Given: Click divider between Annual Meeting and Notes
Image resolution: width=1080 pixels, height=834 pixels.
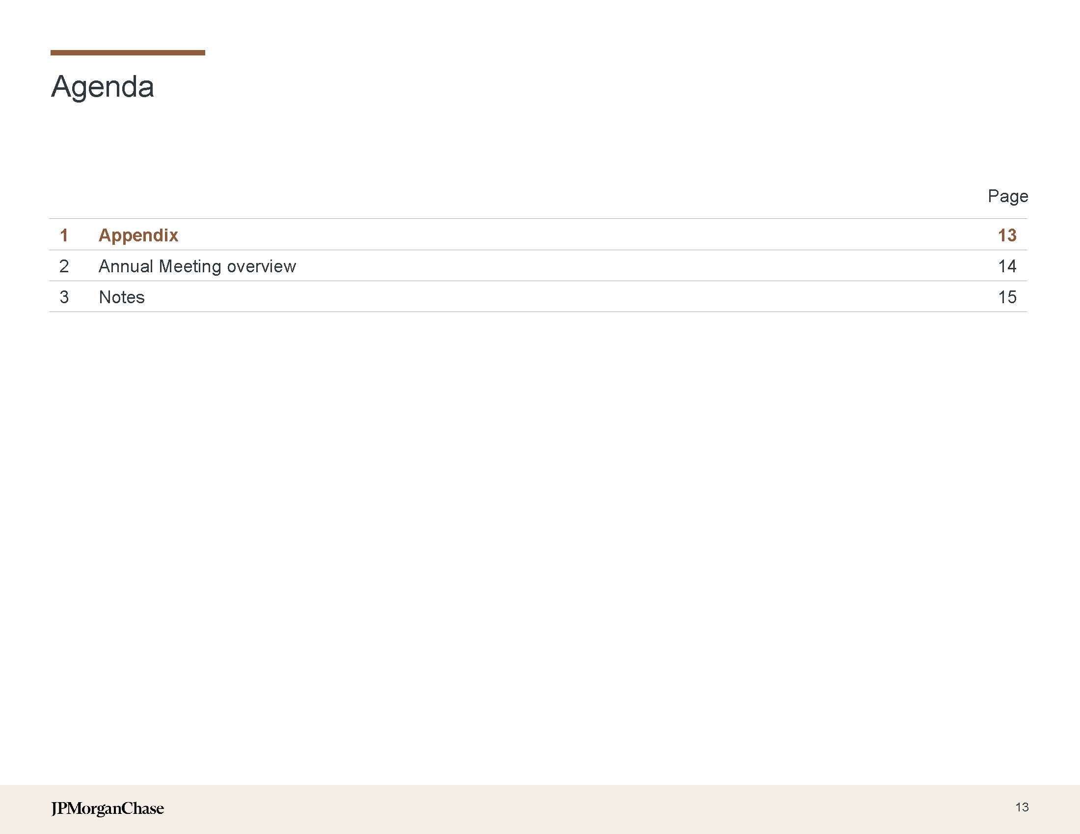Looking at the screenshot, I should tap(538, 281).
